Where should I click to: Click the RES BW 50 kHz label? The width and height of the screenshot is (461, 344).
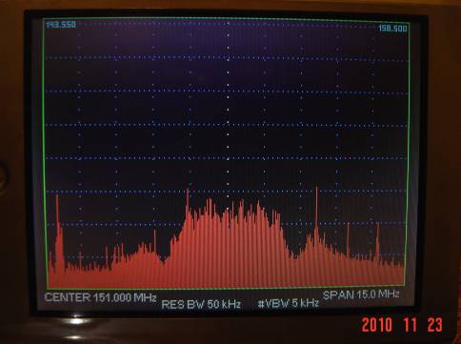coord(201,304)
